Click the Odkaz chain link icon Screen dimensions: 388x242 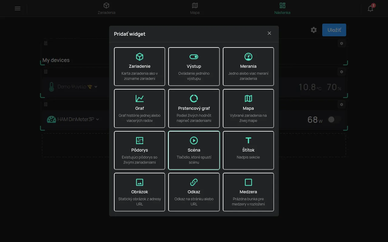point(194,182)
